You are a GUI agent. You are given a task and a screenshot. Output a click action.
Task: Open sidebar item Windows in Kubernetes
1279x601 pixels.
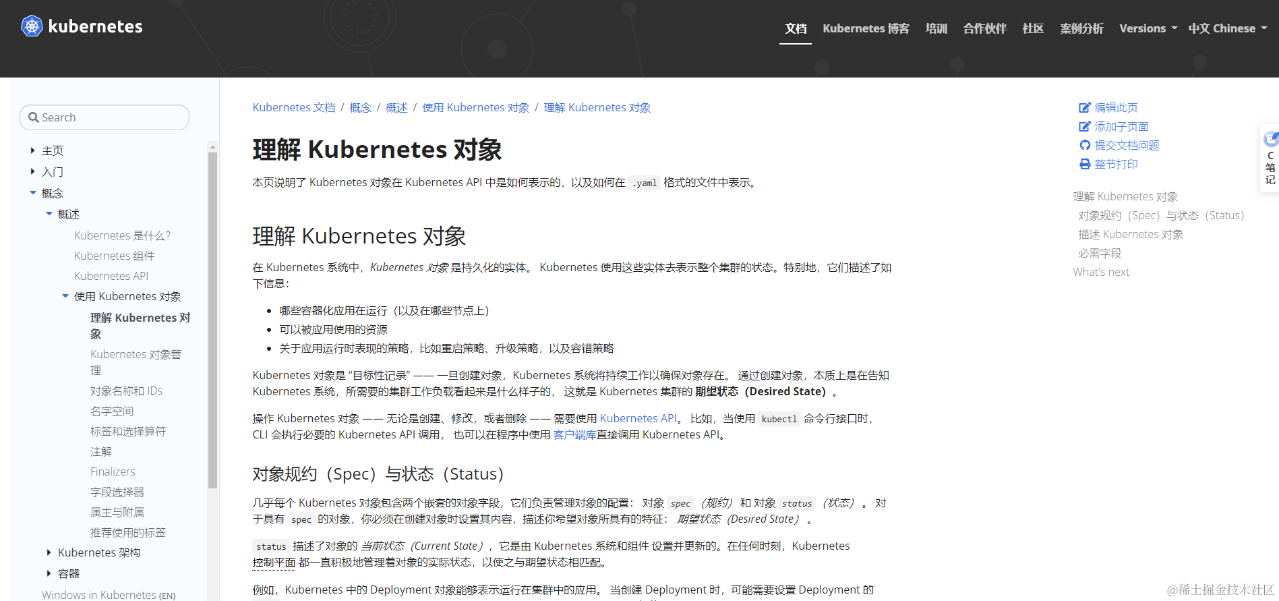tap(109, 594)
